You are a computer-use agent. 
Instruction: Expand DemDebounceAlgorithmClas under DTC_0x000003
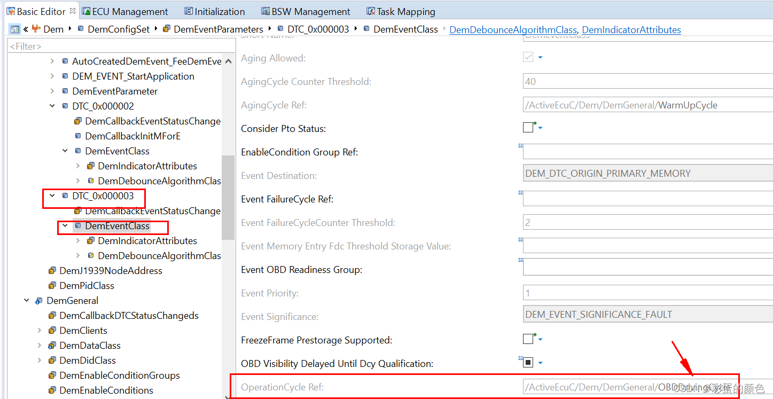pos(78,256)
